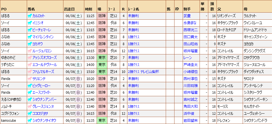Open horse link ショウナンアンバー
This screenshot has height=124, width=272.
(45, 100)
